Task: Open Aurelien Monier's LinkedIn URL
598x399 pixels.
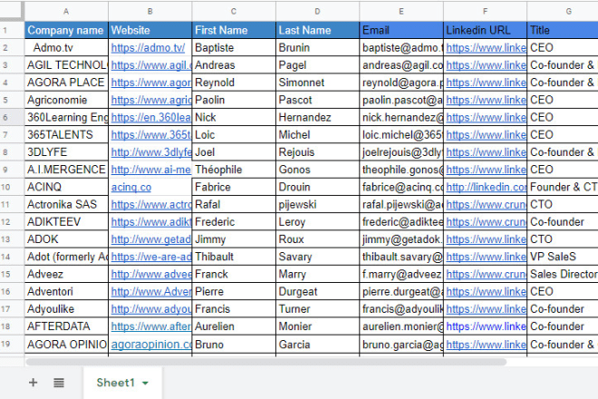Action: (x=487, y=326)
